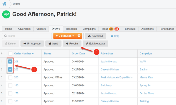176x105 pixels.
Task: Open order number 161
Action: coord(16,101)
